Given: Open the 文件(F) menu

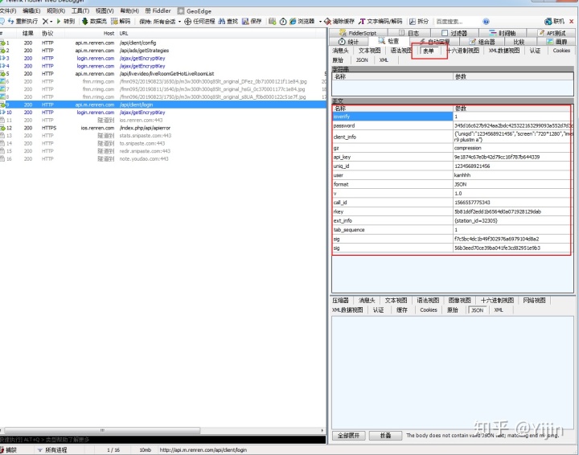Looking at the screenshot, I should (8, 11).
